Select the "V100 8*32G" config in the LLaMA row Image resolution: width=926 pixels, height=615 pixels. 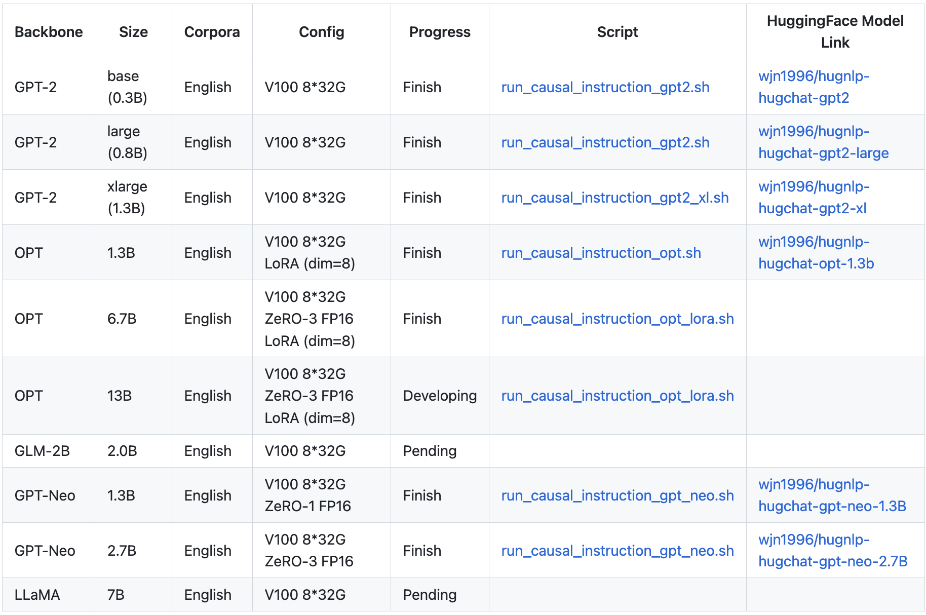(322, 595)
